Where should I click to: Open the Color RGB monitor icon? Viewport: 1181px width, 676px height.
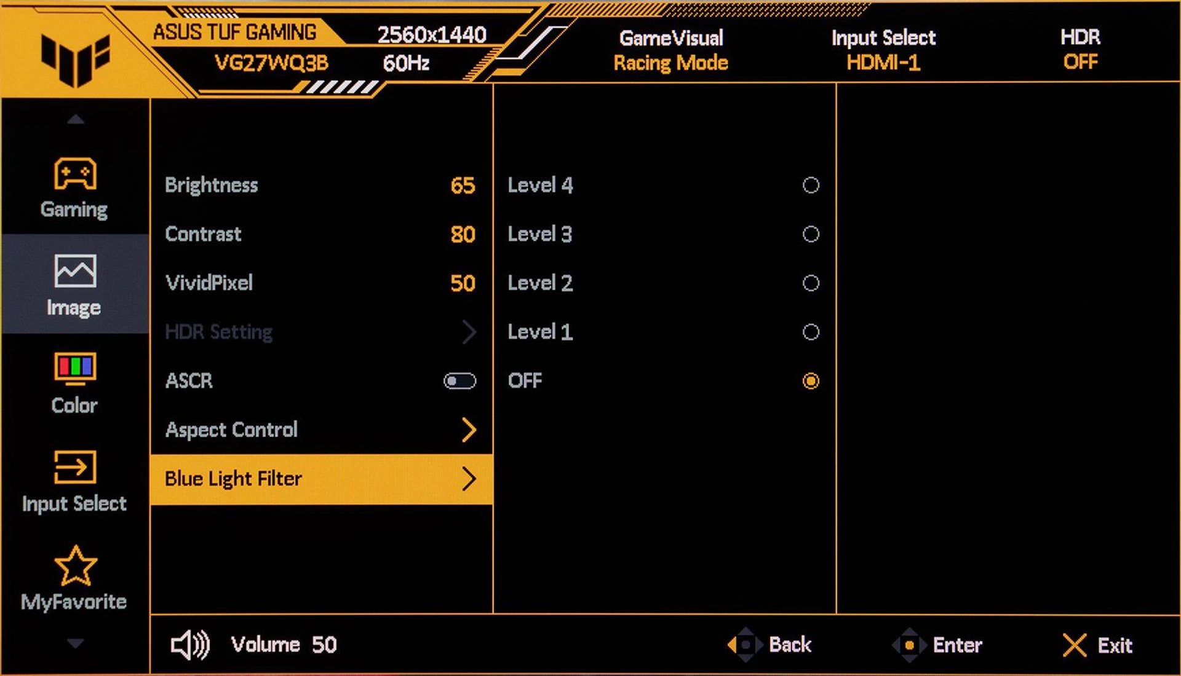pyautogui.click(x=75, y=369)
